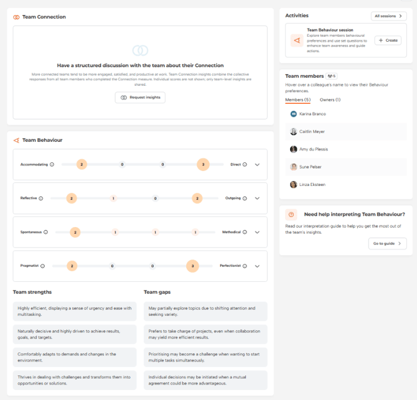This screenshot has height=400, width=417.
Task: Open the Go to guide link
Action: (387, 243)
